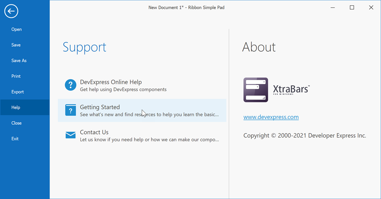The width and height of the screenshot is (381, 199).
Task: Click the Contact Us envelope icon
Action: tap(70, 135)
